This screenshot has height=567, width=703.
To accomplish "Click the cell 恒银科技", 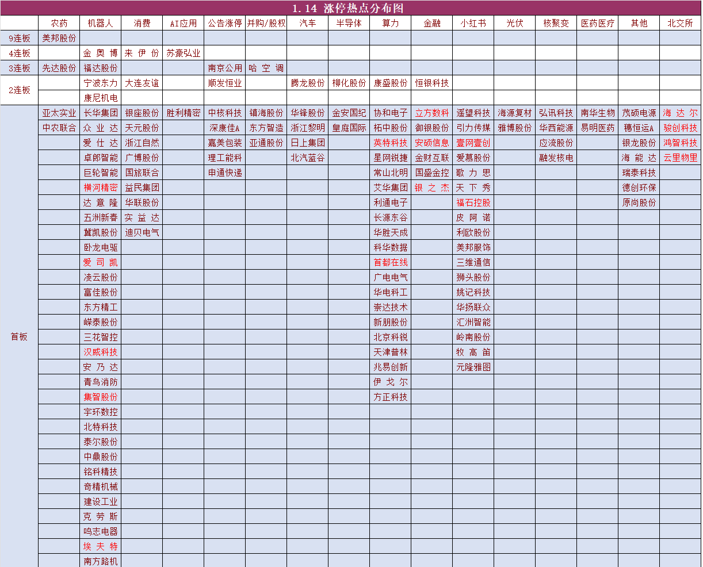I will tap(432, 83).
